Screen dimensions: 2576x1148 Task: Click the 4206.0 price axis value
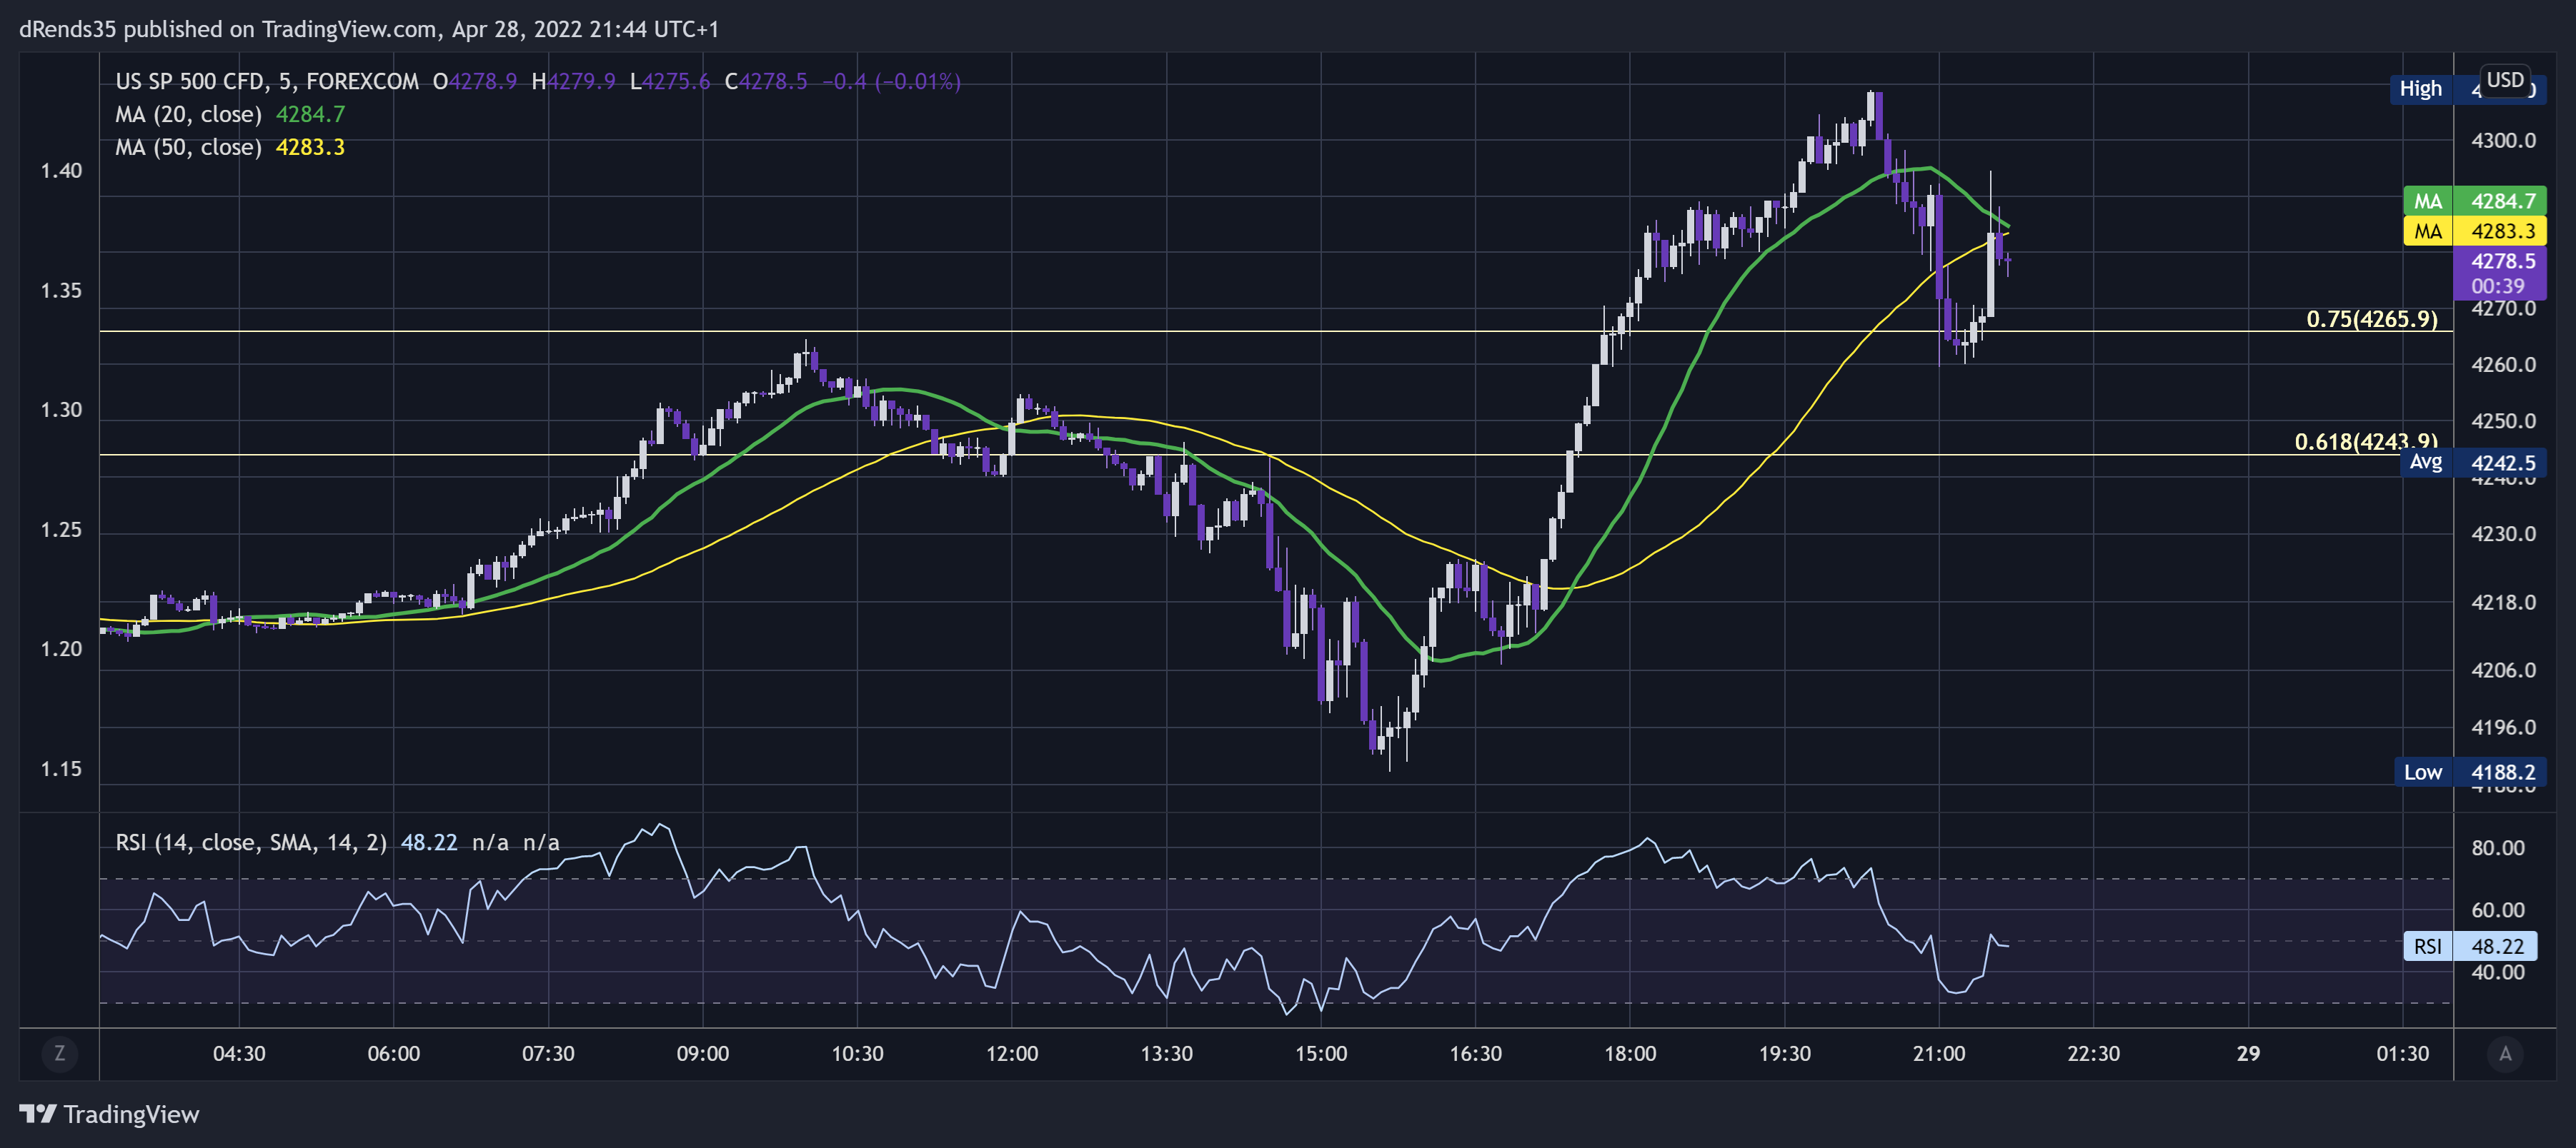coord(2503,670)
